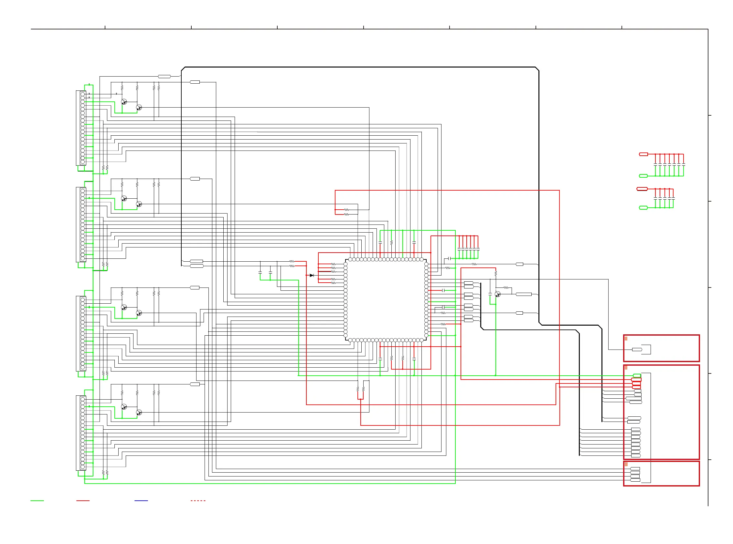Click the solid red line sample in the legend
Screen dimensions: 733x544
coord(83,500)
